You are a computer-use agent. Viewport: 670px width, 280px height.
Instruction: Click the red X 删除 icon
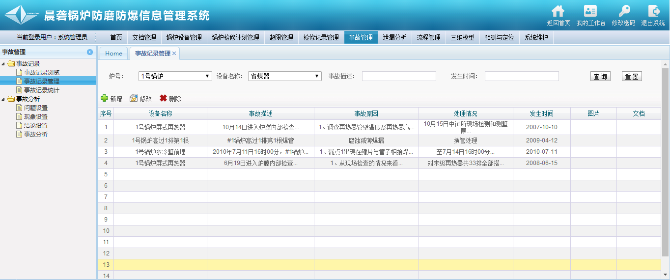point(164,98)
